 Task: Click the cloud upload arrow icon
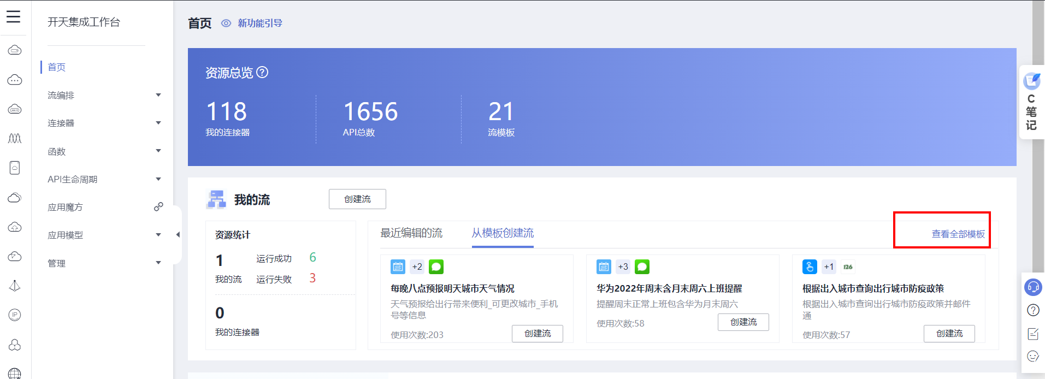[15, 227]
